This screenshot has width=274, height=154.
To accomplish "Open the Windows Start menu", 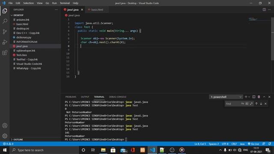I will tap(5, 150).
